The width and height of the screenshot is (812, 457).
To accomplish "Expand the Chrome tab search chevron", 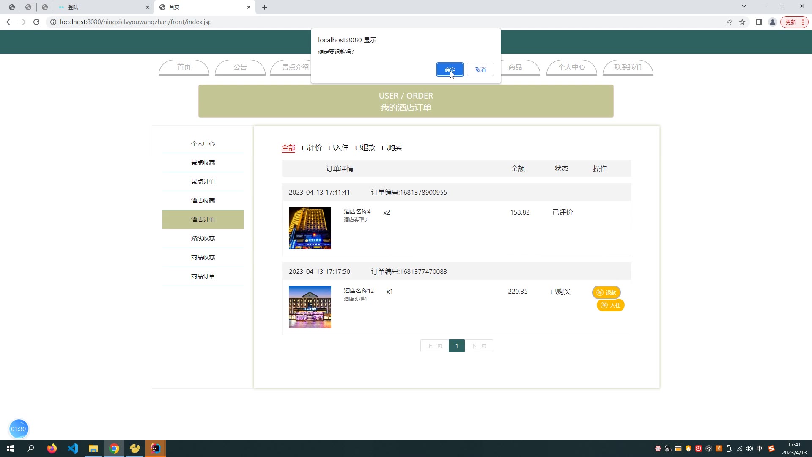I will tap(744, 6).
